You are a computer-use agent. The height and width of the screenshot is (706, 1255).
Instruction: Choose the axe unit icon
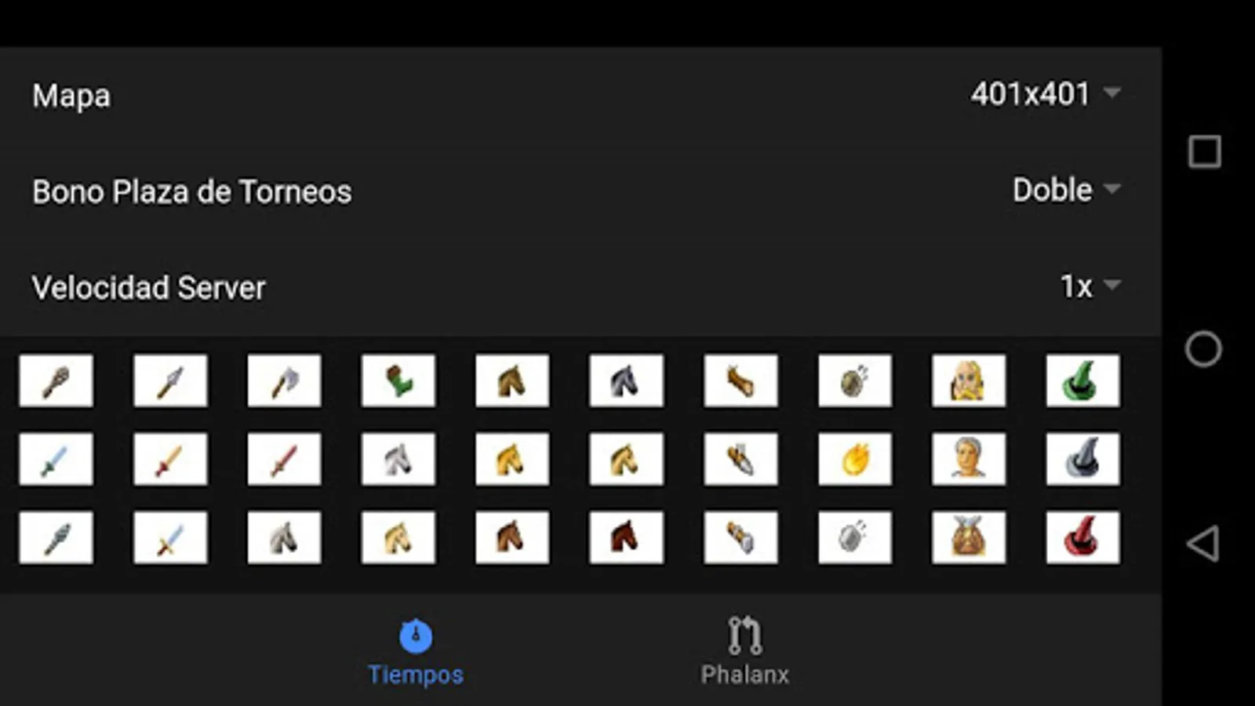(x=284, y=380)
